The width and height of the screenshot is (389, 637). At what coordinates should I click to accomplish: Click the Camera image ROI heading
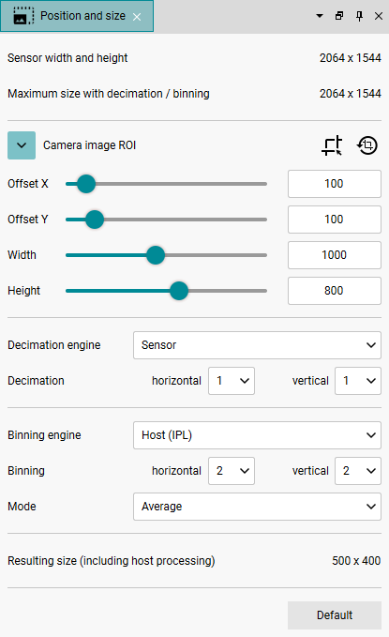click(x=89, y=145)
